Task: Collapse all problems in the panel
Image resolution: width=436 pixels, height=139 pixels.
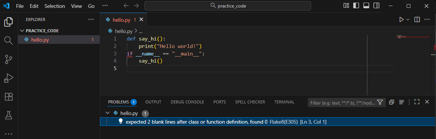Action: tap(391, 102)
